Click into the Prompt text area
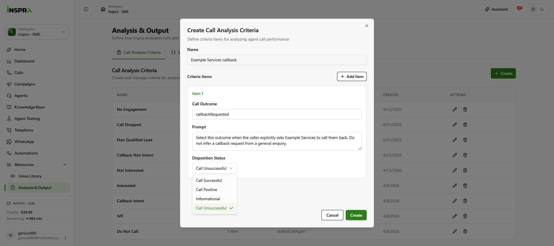 (277, 141)
